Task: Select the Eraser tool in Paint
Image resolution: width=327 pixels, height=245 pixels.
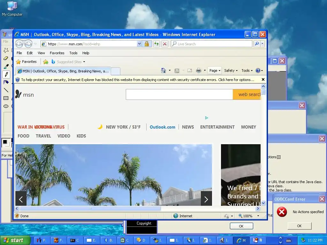Action: click(6, 58)
